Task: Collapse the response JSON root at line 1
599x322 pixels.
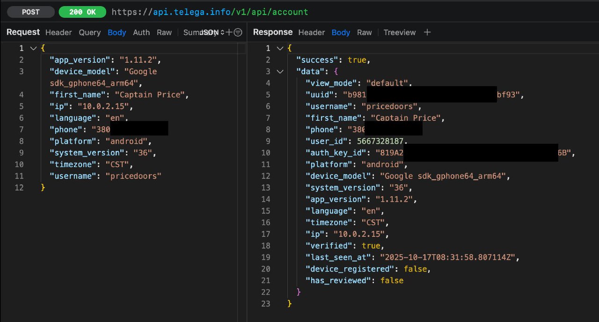Action: (280, 48)
